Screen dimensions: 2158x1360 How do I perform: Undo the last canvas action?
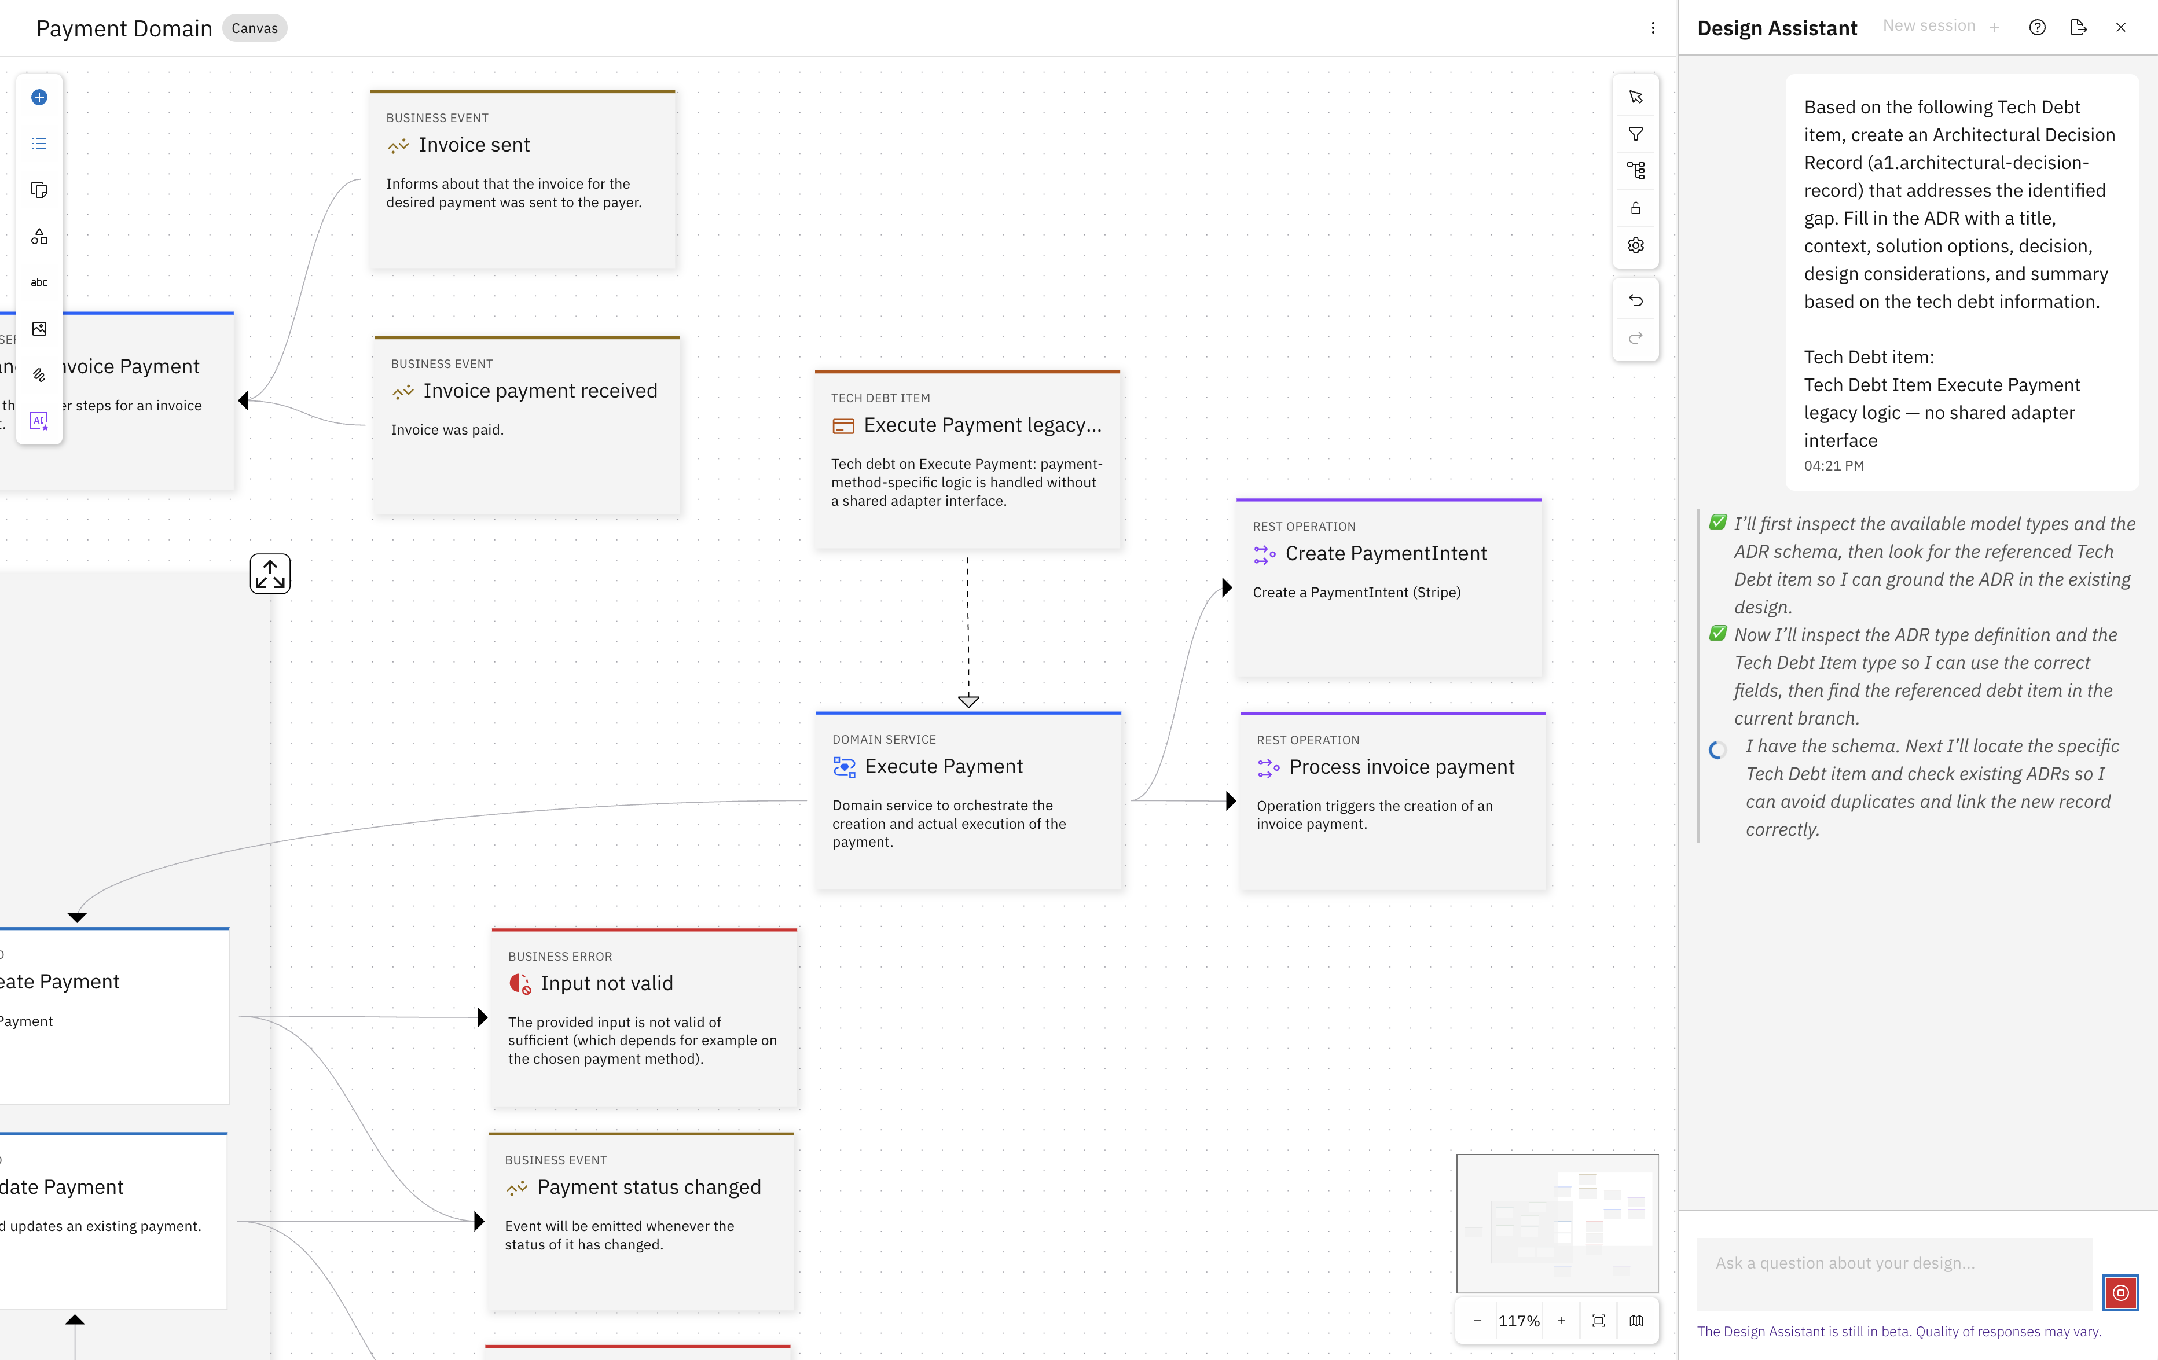1635,300
